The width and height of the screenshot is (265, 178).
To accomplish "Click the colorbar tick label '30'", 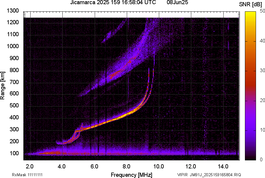I will 262,71.
